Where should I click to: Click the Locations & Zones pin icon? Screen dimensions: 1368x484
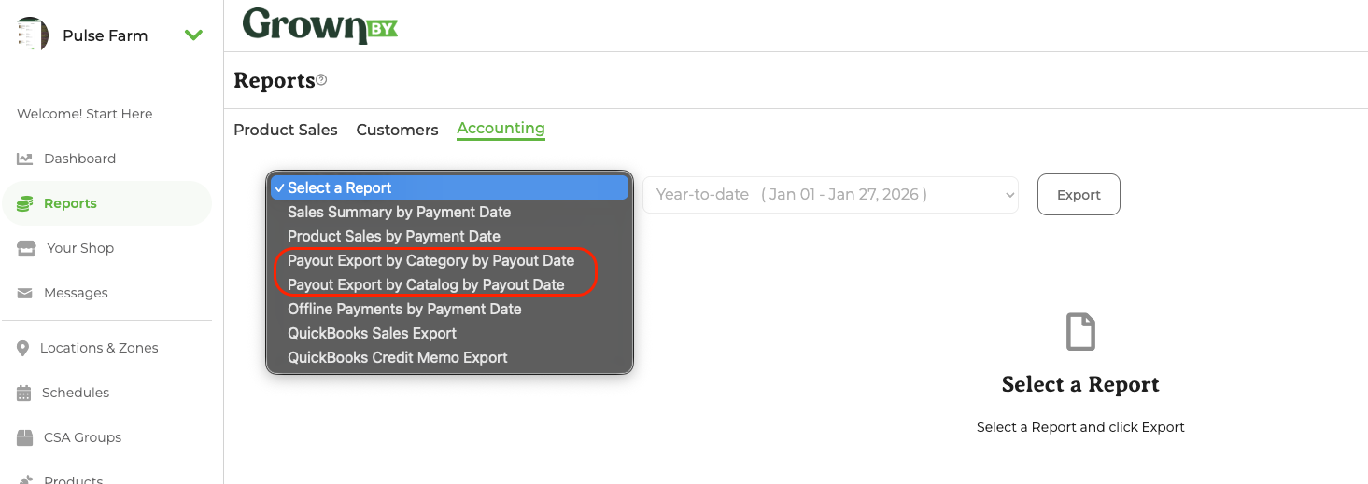(23, 348)
